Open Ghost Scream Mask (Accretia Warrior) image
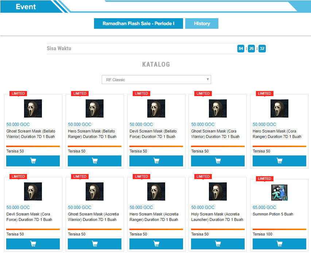 (94, 191)
